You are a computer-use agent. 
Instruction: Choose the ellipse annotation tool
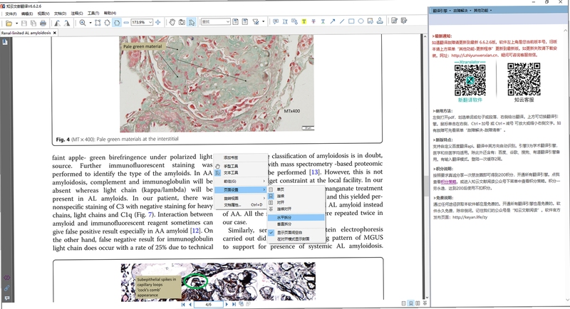click(x=361, y=21)
